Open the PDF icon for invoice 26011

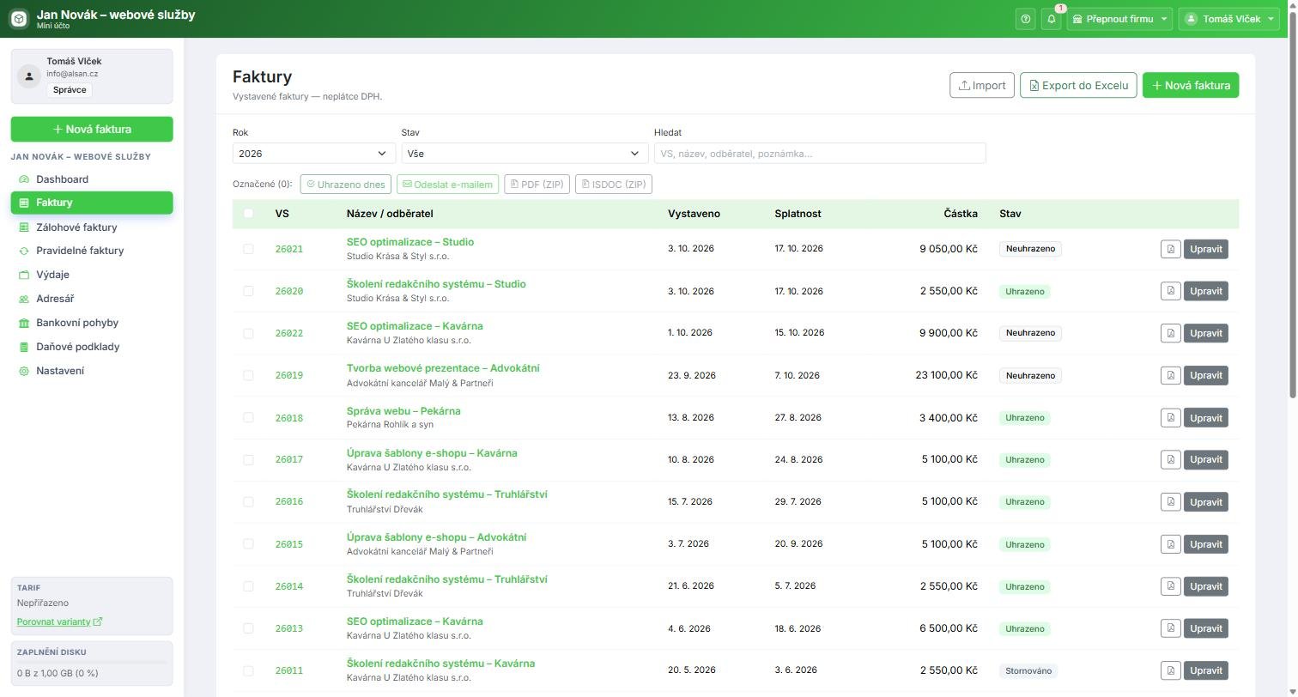point(1170,670)
